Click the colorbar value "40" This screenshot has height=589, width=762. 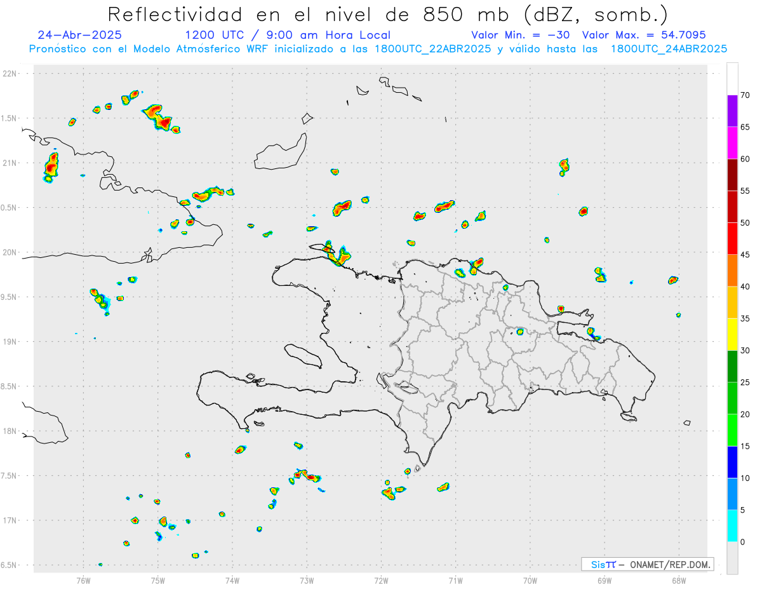click(x=745, y=287)
